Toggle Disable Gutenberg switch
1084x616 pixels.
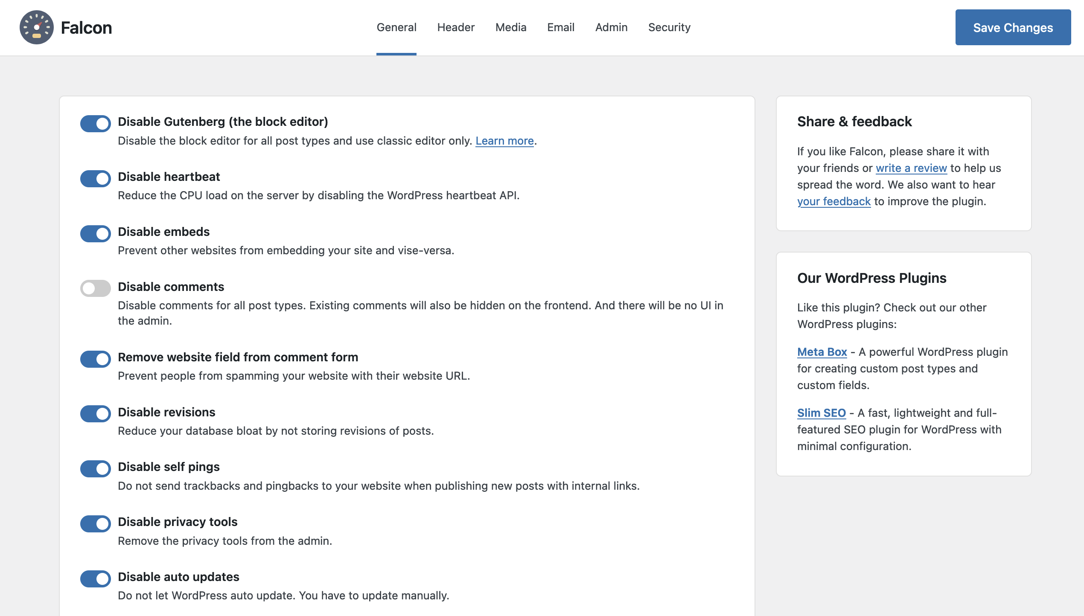pyautogui.click(x=96, y=124)
